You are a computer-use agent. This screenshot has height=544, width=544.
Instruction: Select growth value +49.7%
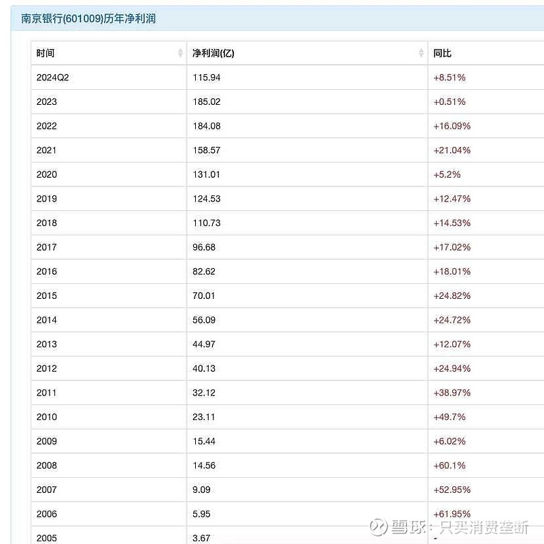click(449, 417)
